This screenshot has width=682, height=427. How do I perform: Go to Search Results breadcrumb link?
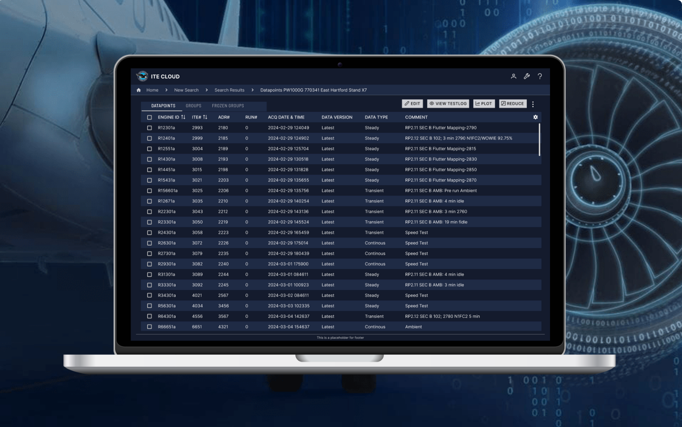229,90
